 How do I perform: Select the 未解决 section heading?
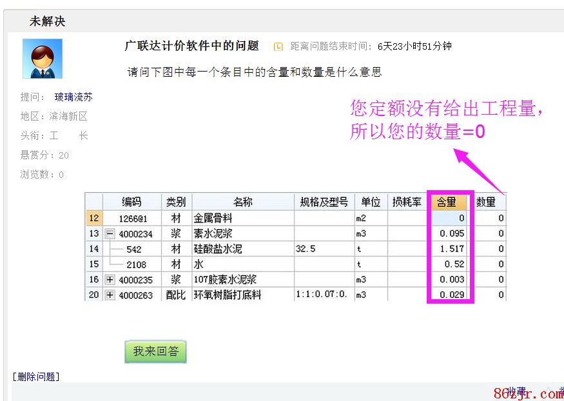[47, 21]
